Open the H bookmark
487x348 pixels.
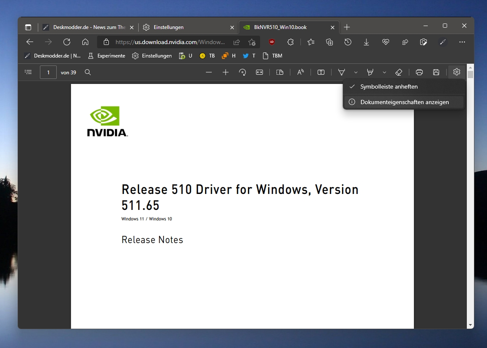tap(229, 56)
